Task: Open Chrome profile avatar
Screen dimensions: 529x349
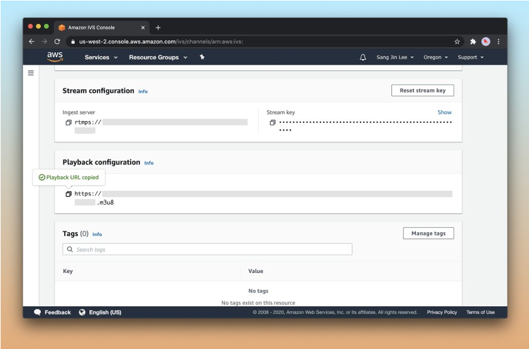Action: (x=486, y=41)
